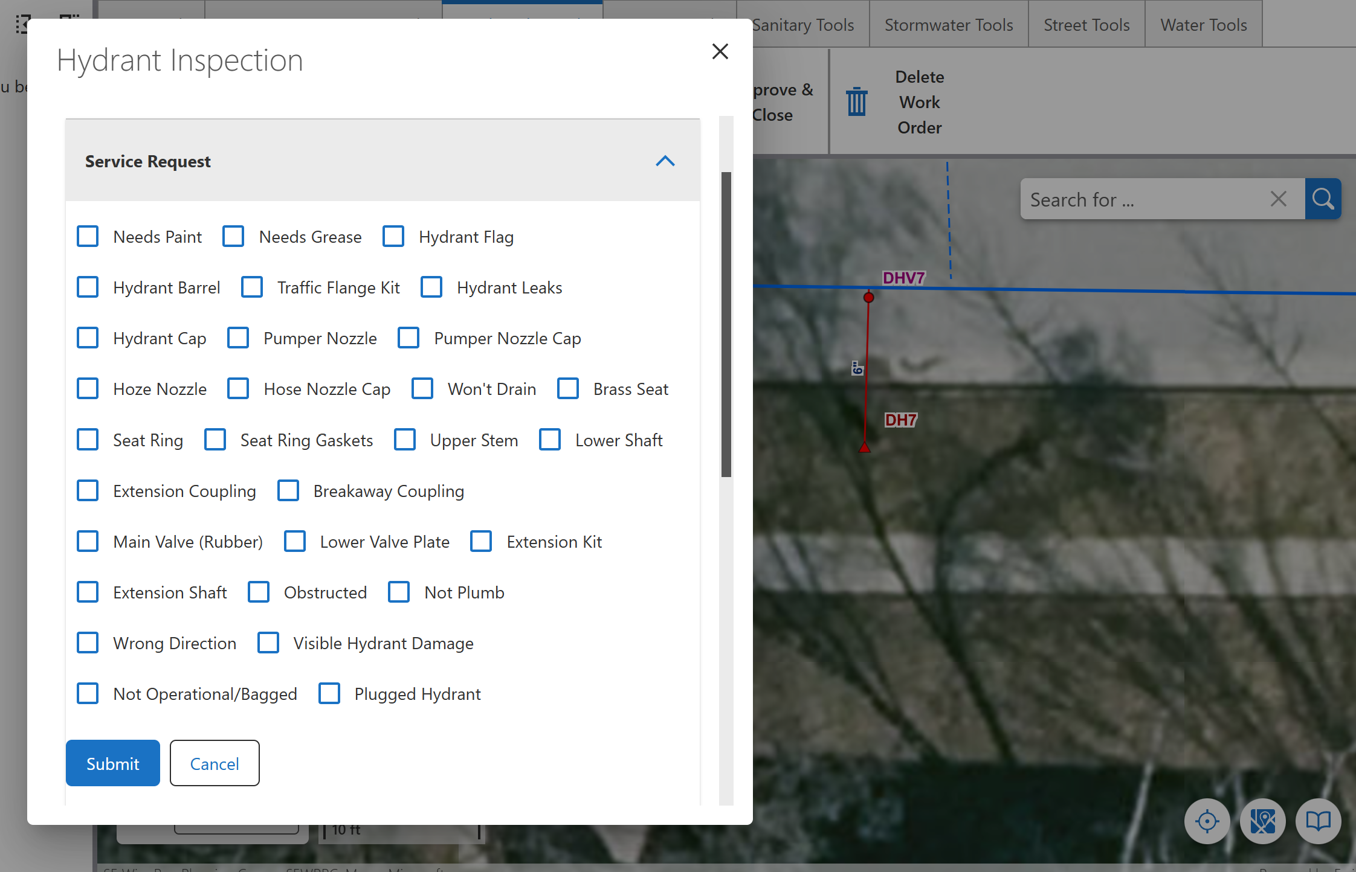Switch to the Sanitary Tools tab
Screen dimensions: 1356x872
point(802,25)
